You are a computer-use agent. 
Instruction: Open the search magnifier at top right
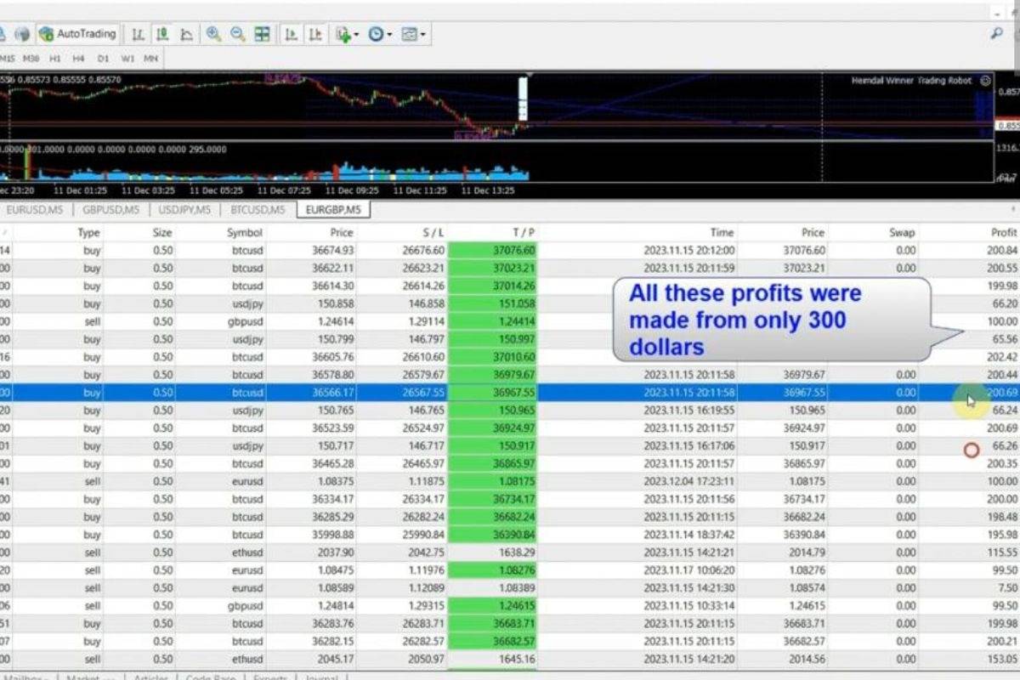pyautogui.click(x=997, y=34)
